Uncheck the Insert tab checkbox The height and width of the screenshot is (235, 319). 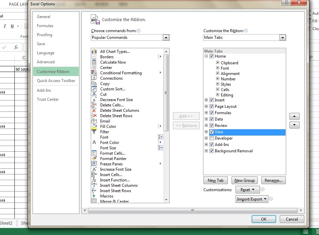[x=211, y=100]
